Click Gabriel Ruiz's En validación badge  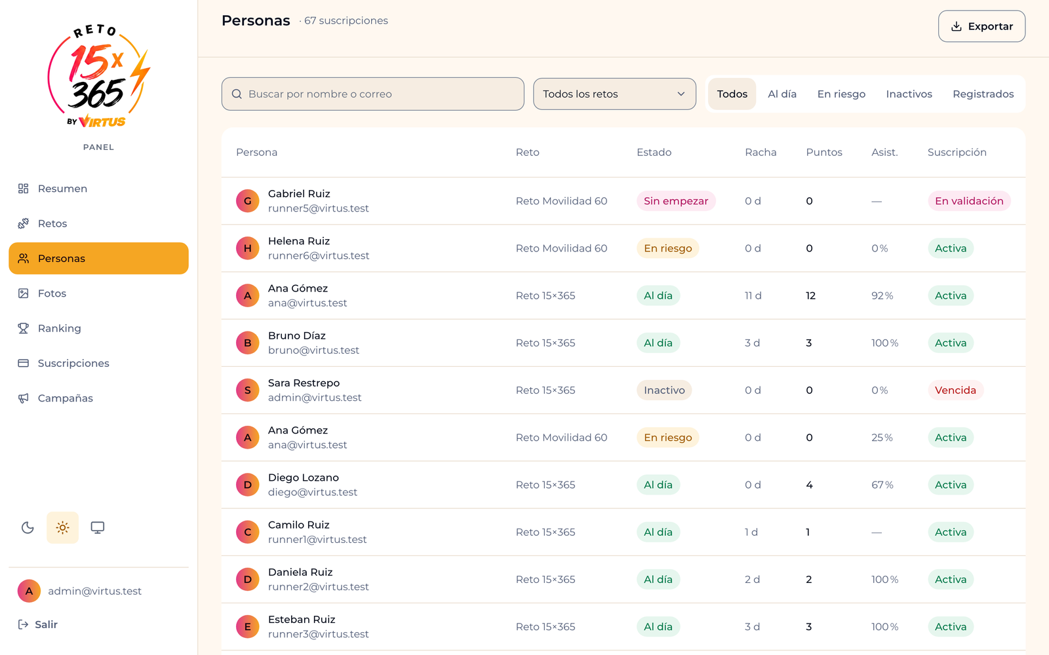969,201
